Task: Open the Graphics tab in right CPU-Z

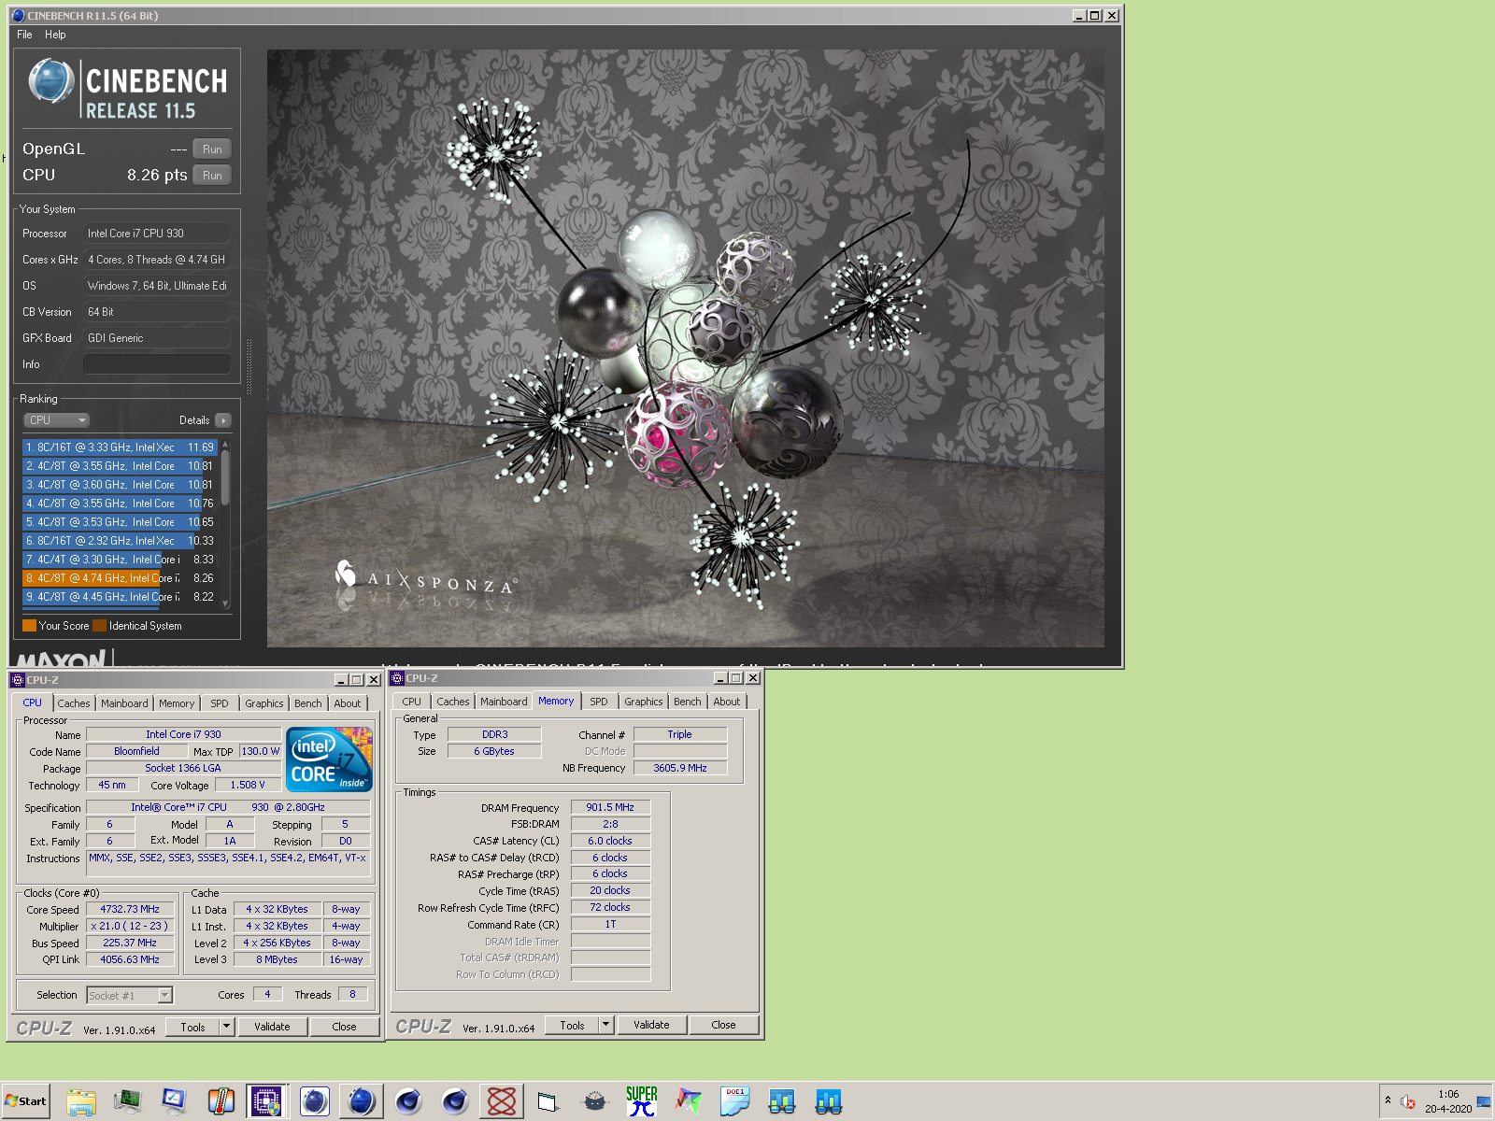Action: (643, 702)
